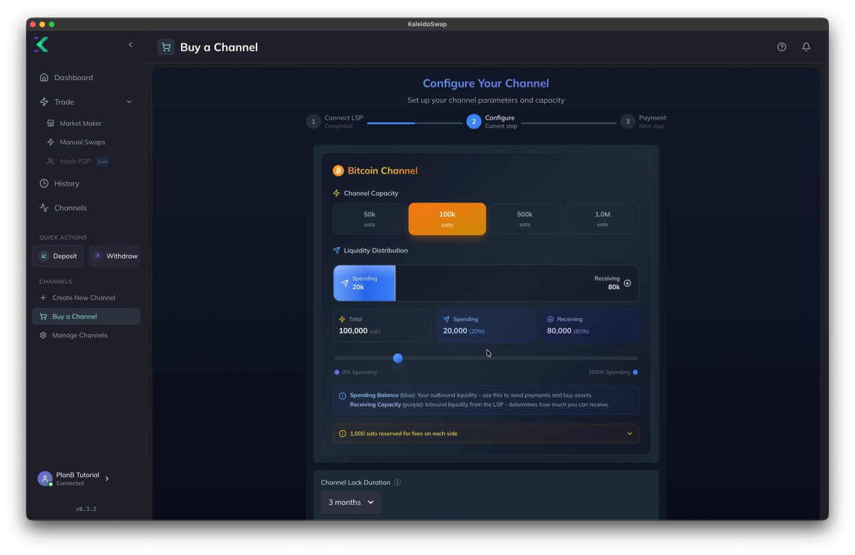Switch to Manage Channels in the sidebar
This screenshot has width=855, height=555.
[x=79, y=335]
